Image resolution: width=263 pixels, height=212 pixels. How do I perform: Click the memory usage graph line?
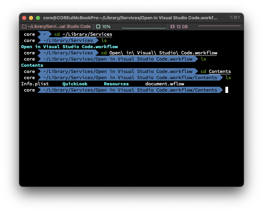click(x=219, y=26)
